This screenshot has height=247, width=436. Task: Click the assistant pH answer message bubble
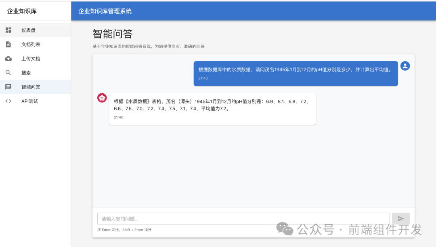coord(213,109)
